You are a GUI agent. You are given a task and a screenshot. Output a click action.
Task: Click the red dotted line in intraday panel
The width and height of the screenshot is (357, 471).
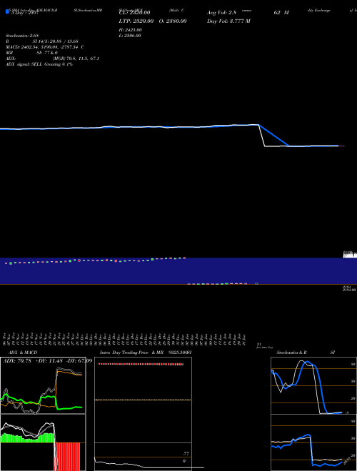pyautogui.click(x=141, y=364)
